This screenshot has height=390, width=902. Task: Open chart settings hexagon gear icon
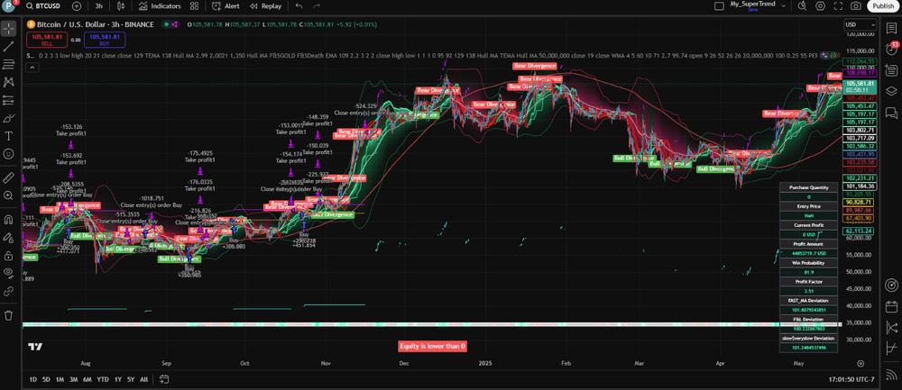coord(820,6)
